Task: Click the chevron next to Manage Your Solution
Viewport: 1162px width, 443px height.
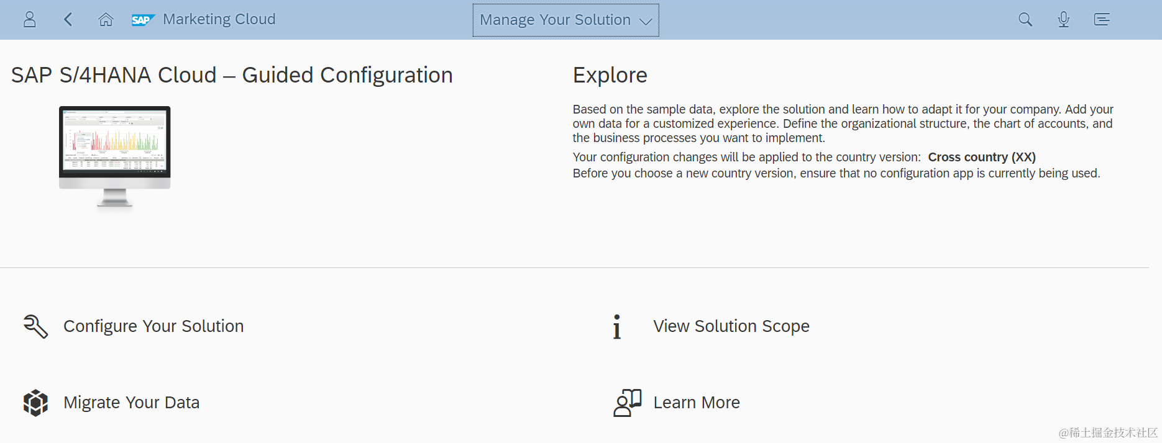Action: coord(646,21)
